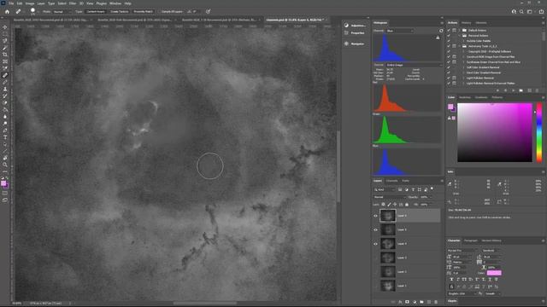Create new action set folder icon
The height and width of the screenshot is (307, 547).
pyautogui.click(x=521, y=90)
